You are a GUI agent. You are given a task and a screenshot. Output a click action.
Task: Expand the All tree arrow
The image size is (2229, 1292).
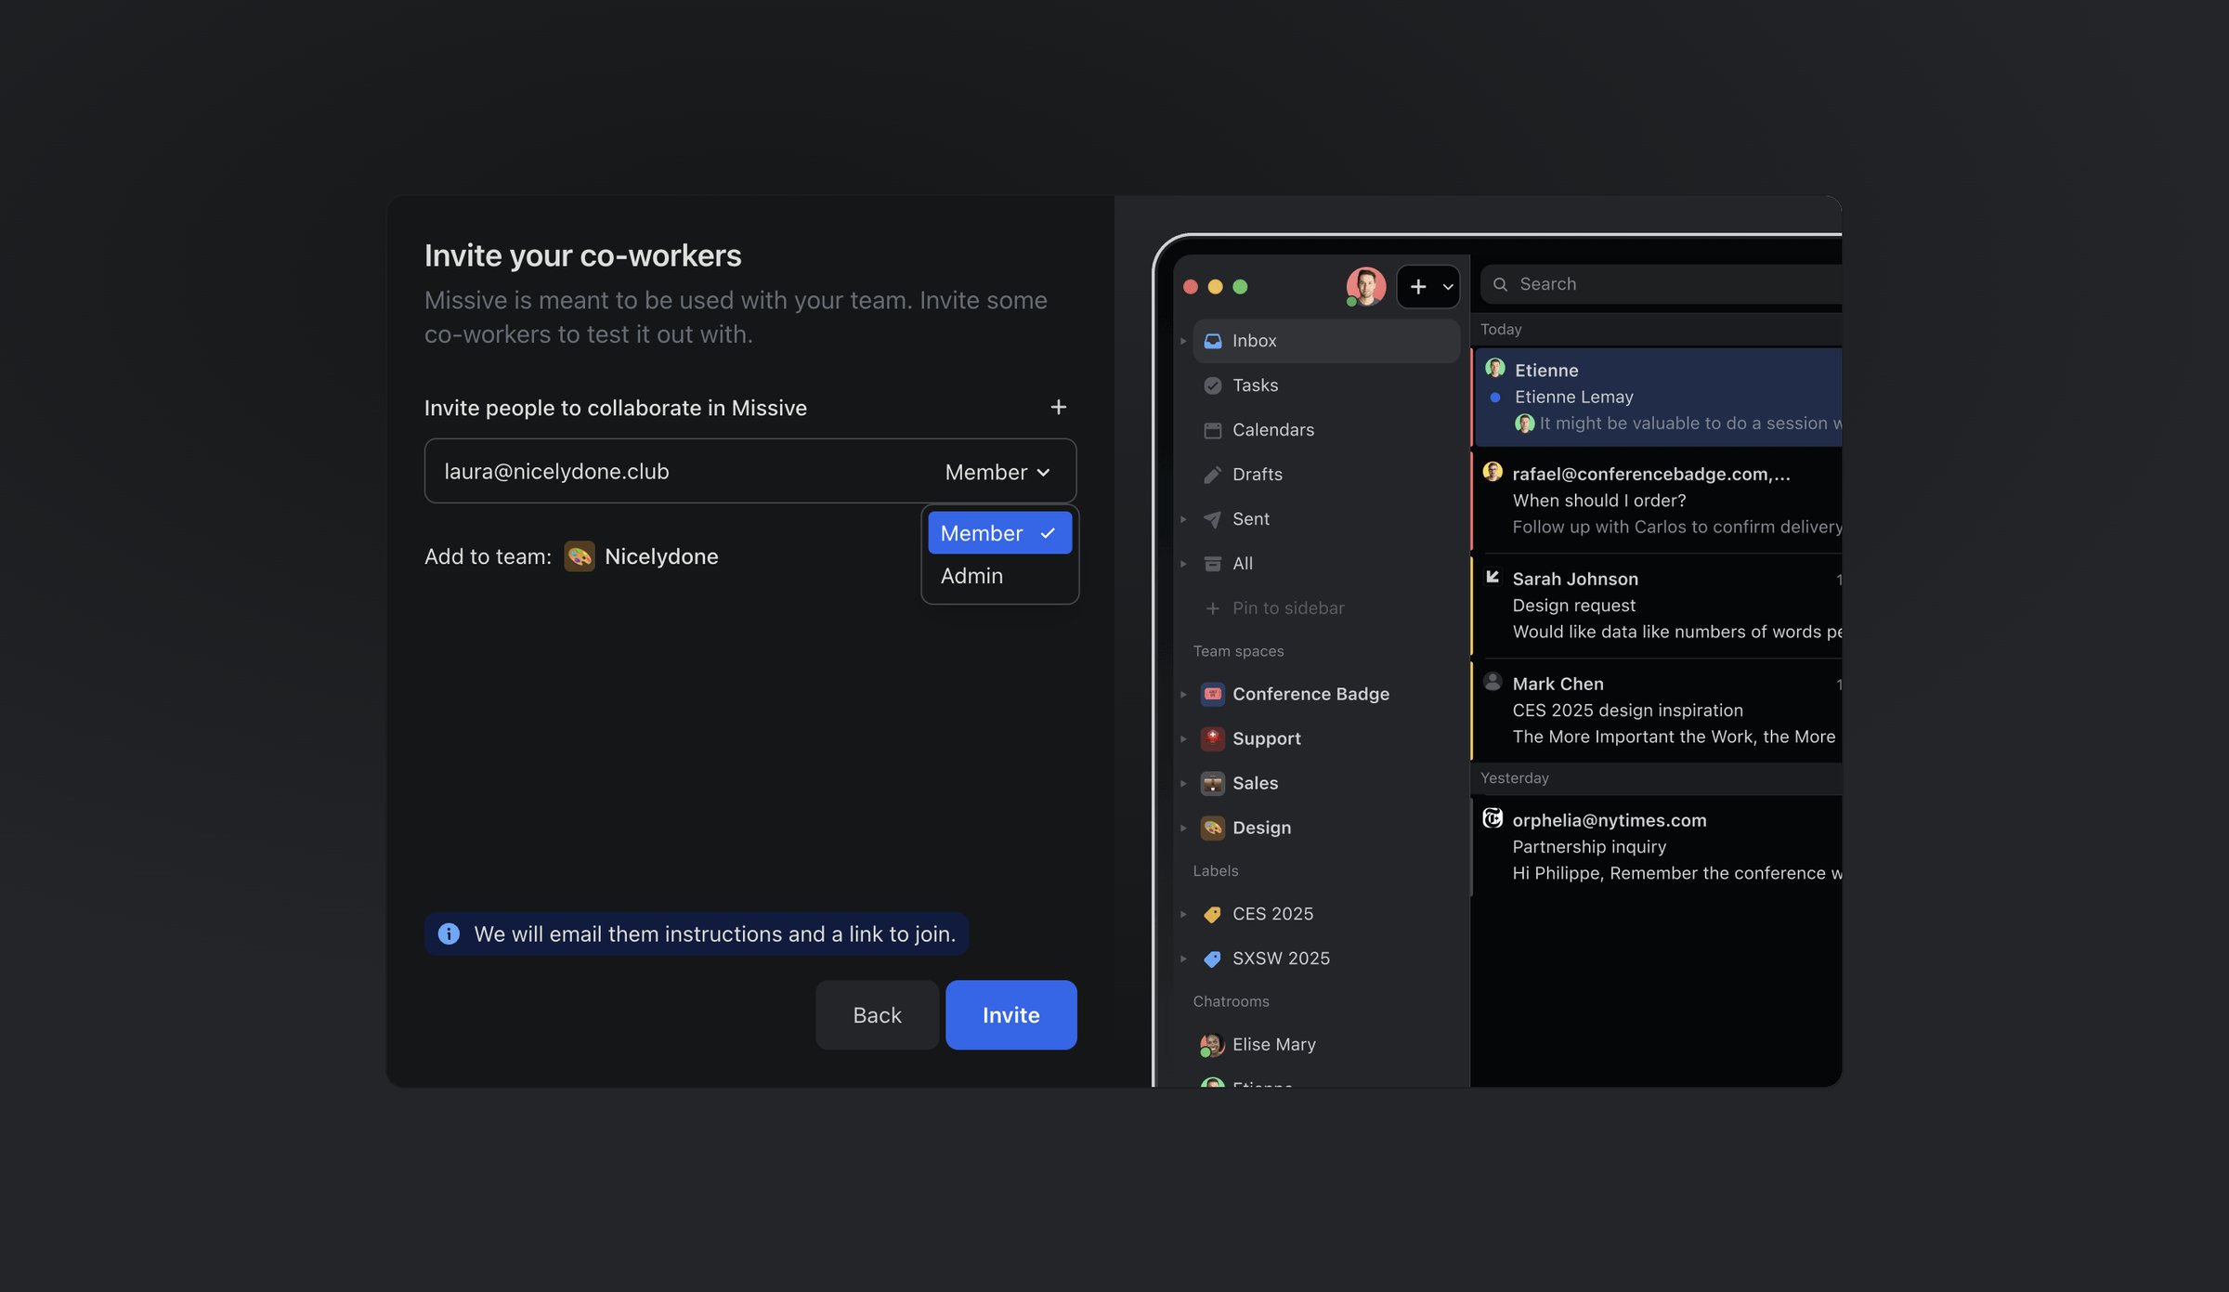coord(1183,564)
